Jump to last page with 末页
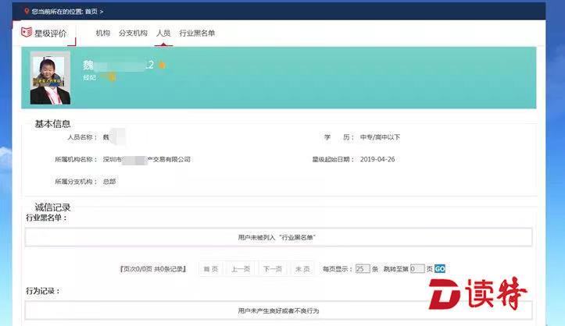The width and height of the screenshot is (565, 326). point(302,268)
